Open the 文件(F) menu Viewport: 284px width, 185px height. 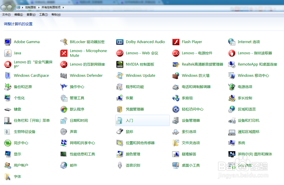pos(6,15)
